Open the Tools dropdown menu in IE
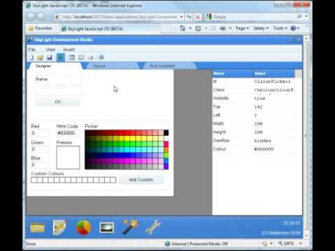The width and height of the screenshot is (335, 251). pyautogui.click(x=280, y=28)
